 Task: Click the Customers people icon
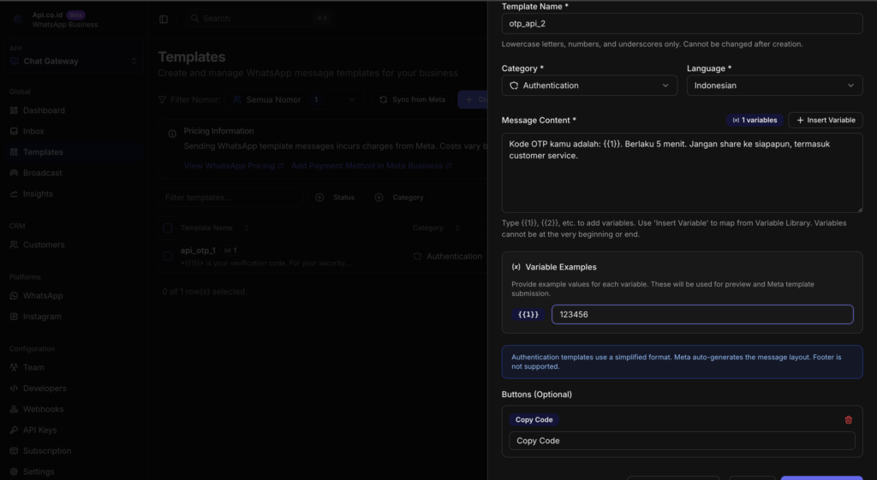[x=14, y=245]
